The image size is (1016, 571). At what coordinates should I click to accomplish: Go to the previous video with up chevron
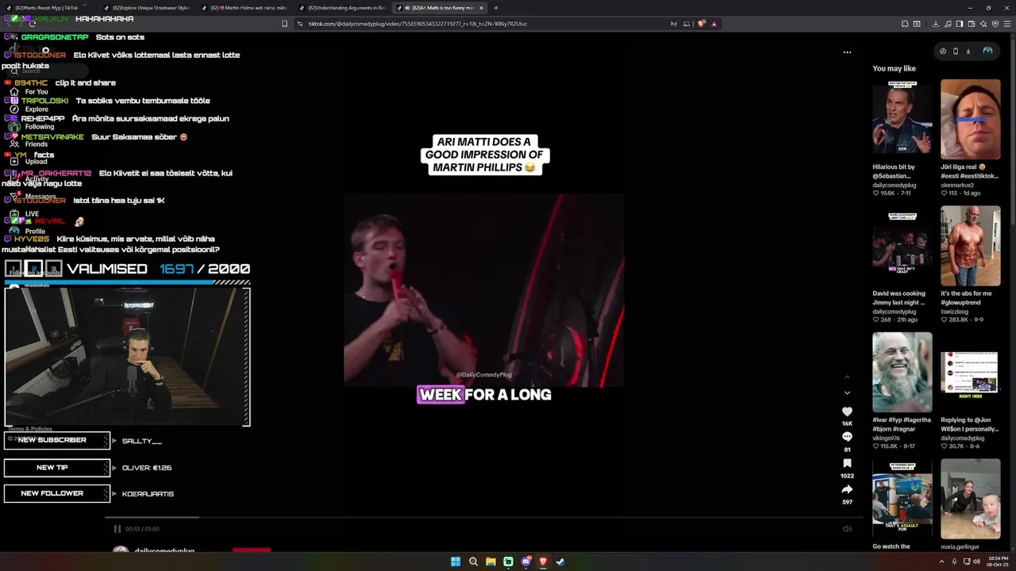click(x=847, y=377)
